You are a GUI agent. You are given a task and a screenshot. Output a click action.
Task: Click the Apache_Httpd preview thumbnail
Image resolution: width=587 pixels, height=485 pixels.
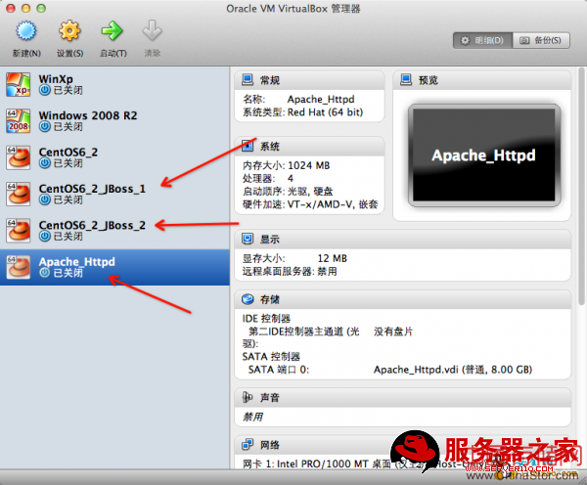click(483, 154)
